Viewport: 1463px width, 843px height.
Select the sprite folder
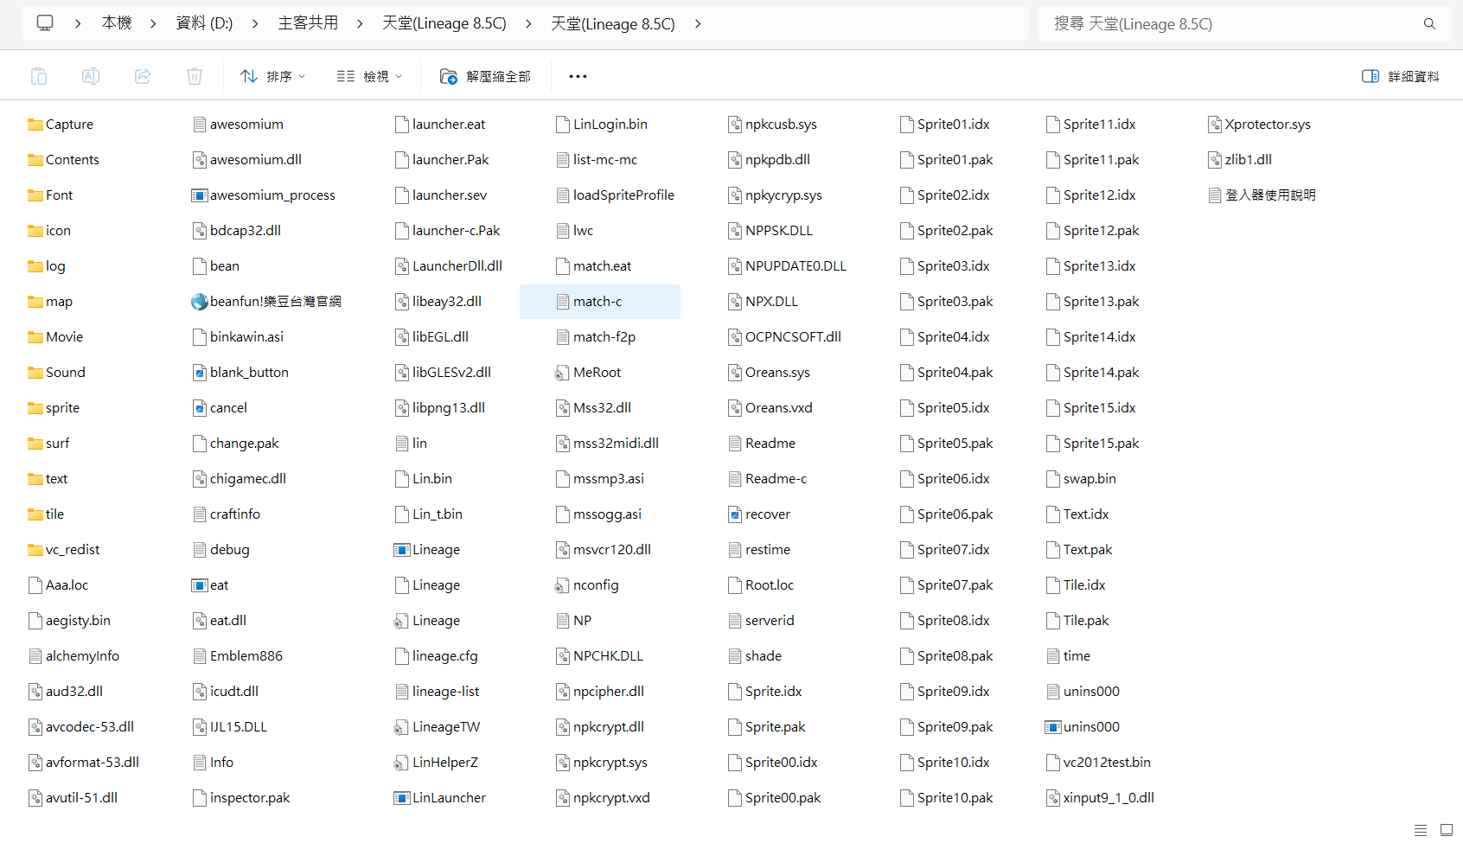coord(54,408)
